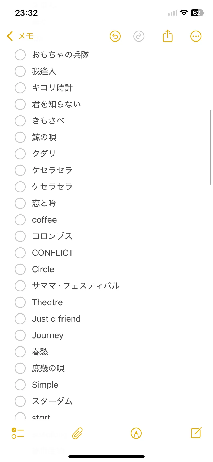This screenshot has height=462, width=213.
Task: Open the markup pen icon
Action: [x=136, y=433]
